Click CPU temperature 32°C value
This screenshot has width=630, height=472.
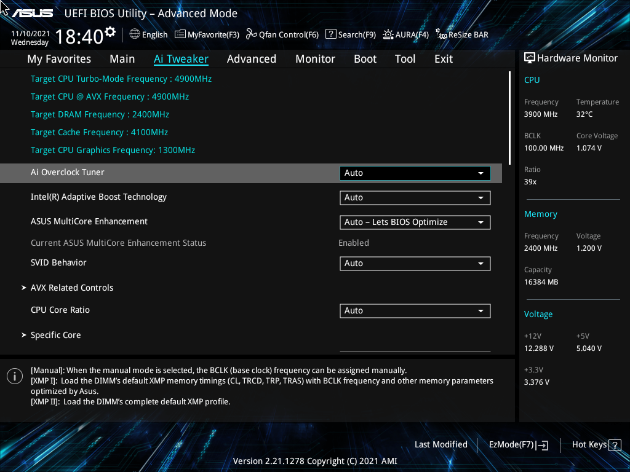click(584, 114)
